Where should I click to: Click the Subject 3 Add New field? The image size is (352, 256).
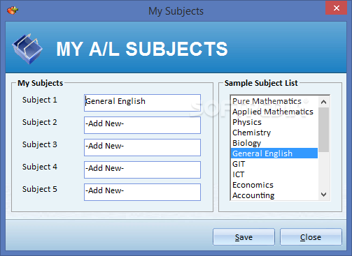[142, 147]
